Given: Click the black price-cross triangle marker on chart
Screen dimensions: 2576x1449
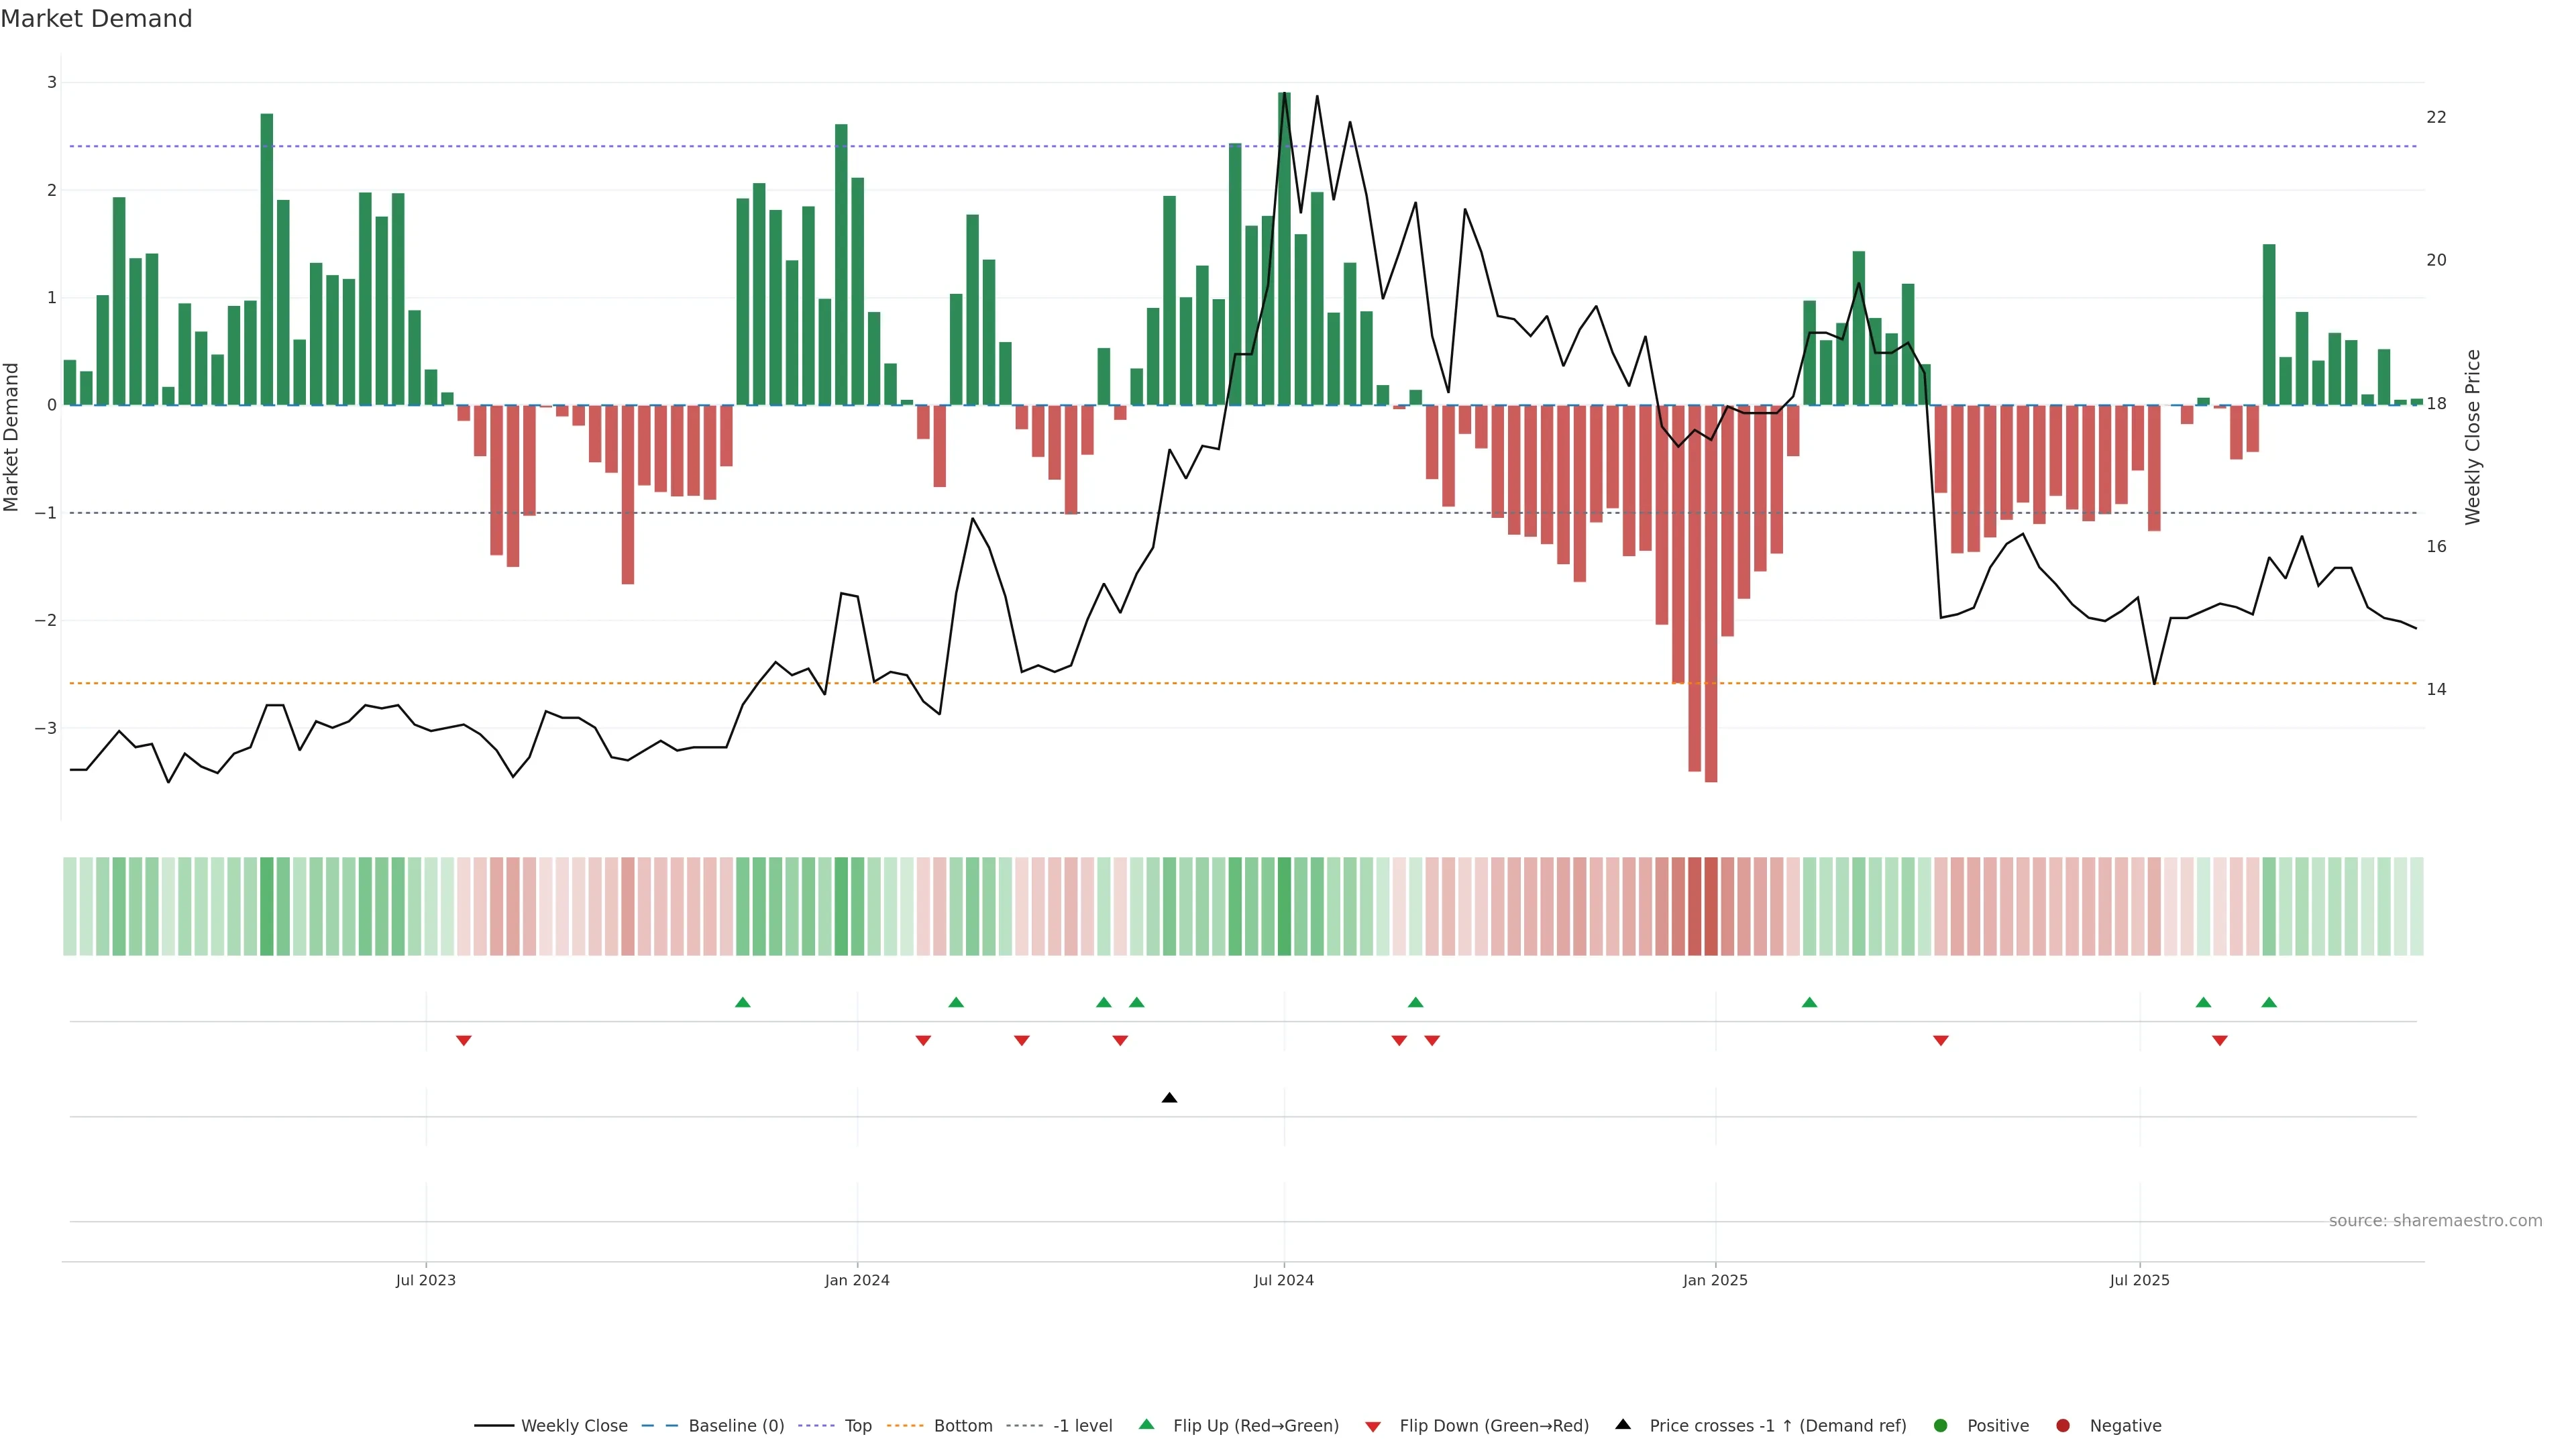Looking at the screenshot, I should (1169, 1098).
